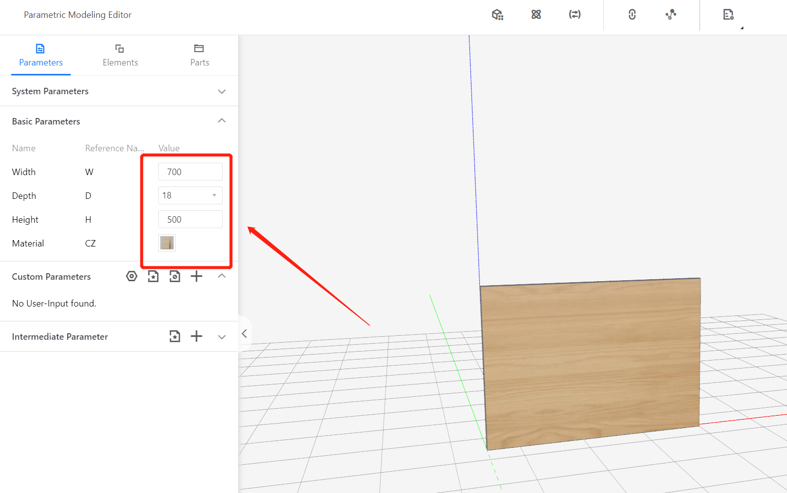The height and width of the screenshot is (493, 787).
Task: Click the atom-shaped toolbar icon
Action: 536,15
